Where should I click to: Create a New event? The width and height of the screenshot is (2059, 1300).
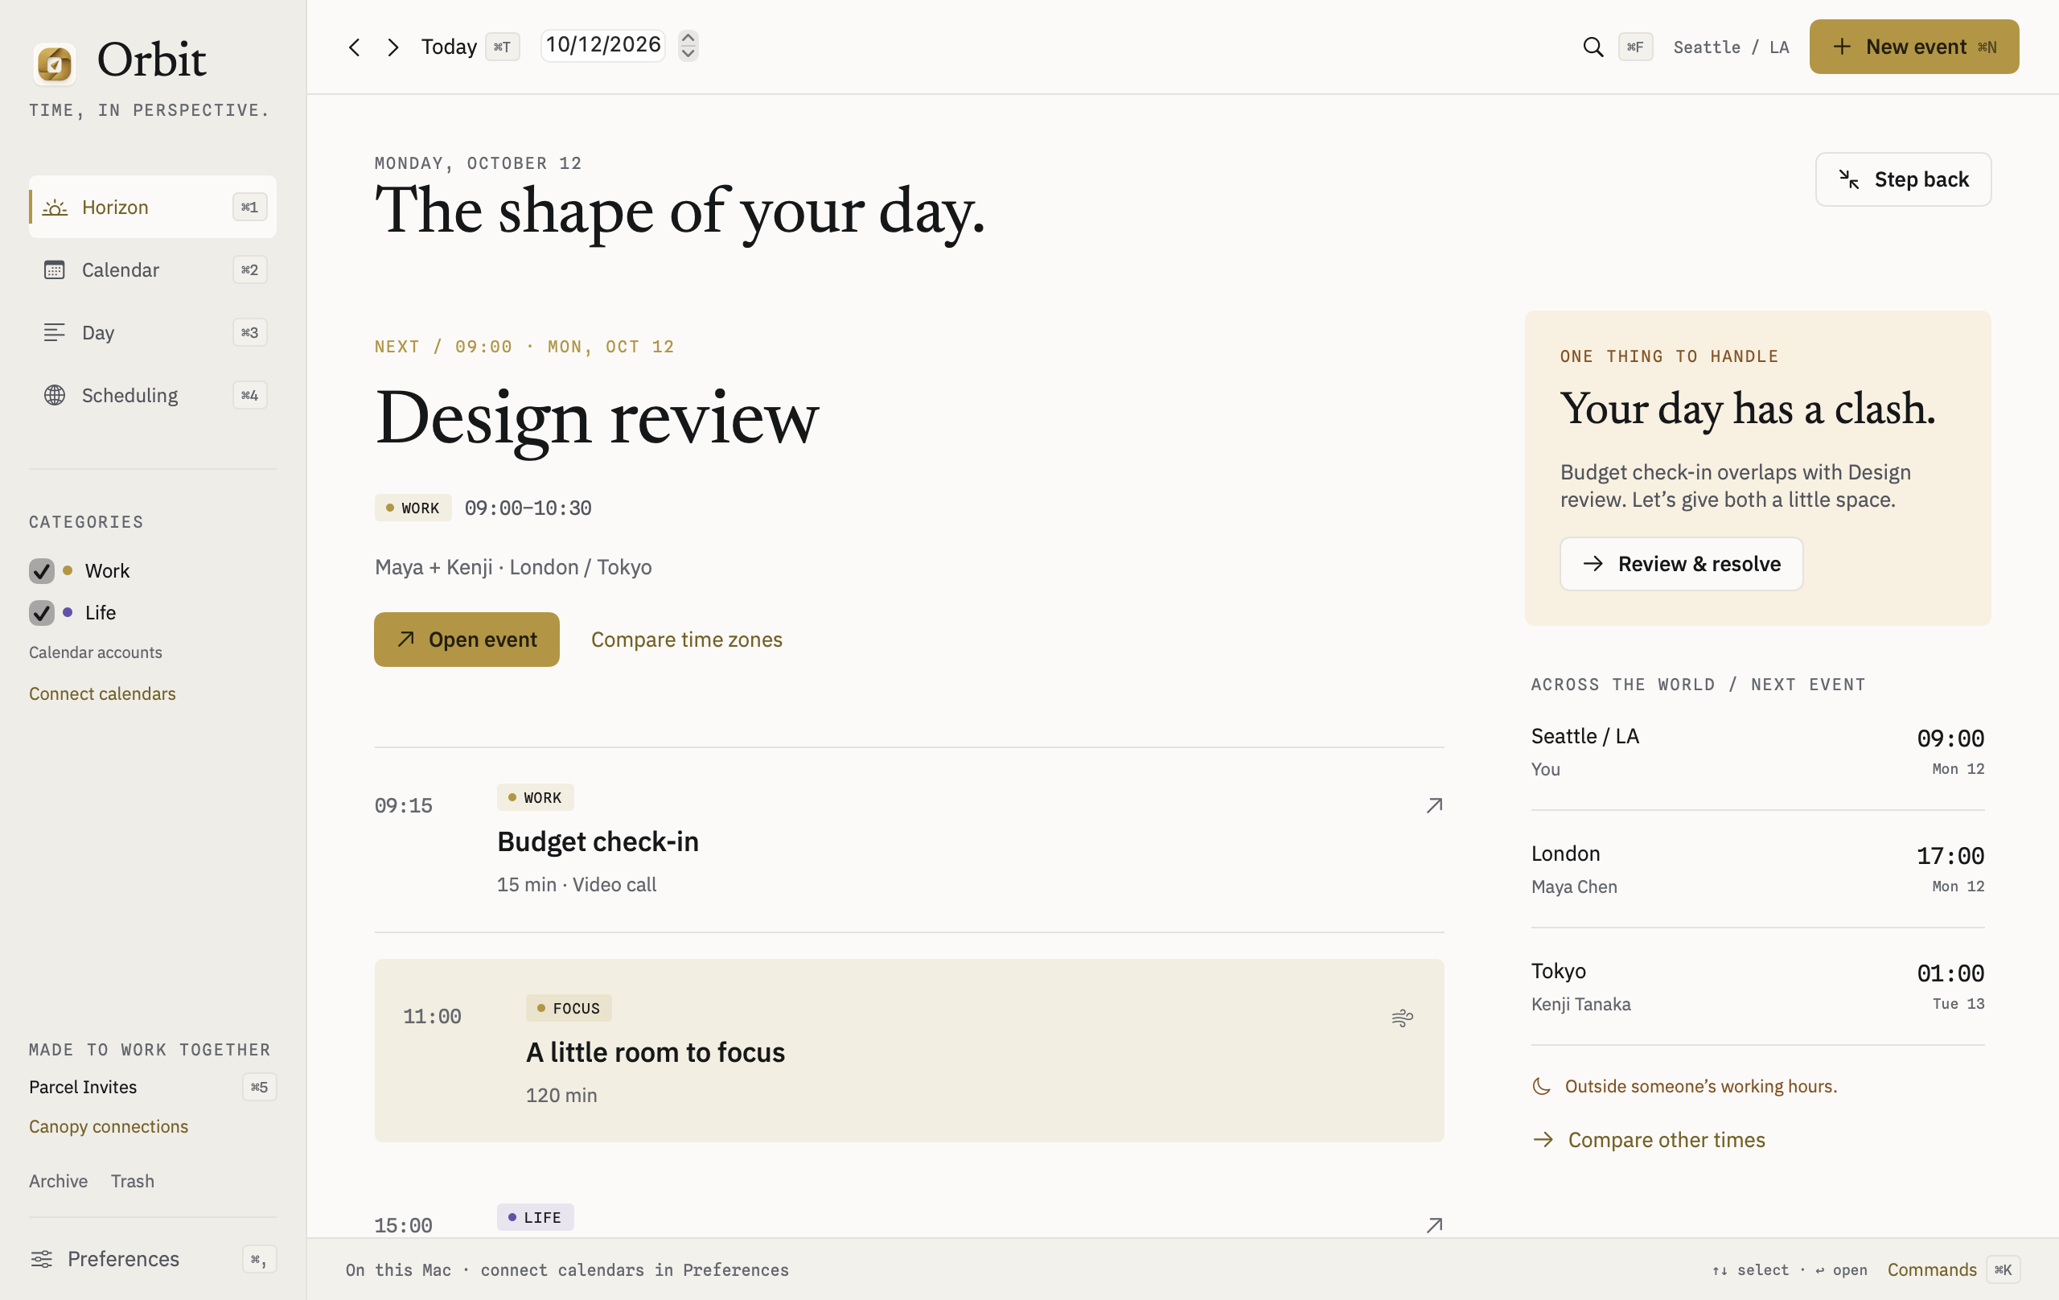tap(1913, 47)
